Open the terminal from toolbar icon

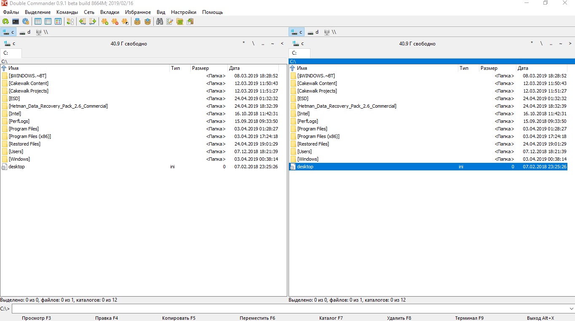[x=16, y=21]
